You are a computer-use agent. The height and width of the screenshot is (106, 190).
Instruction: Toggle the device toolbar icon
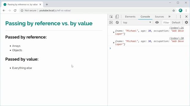pos(117,16)
